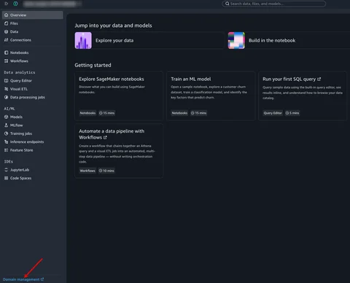Click the colorful Build in notebook thumbnail

click(236, 40)
